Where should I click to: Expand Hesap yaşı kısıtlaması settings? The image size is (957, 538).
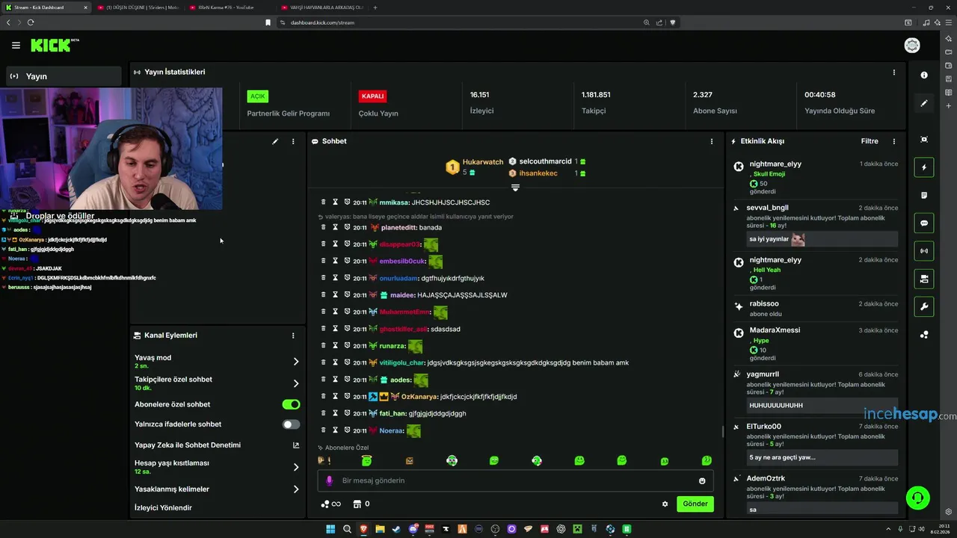coord(295,467)
